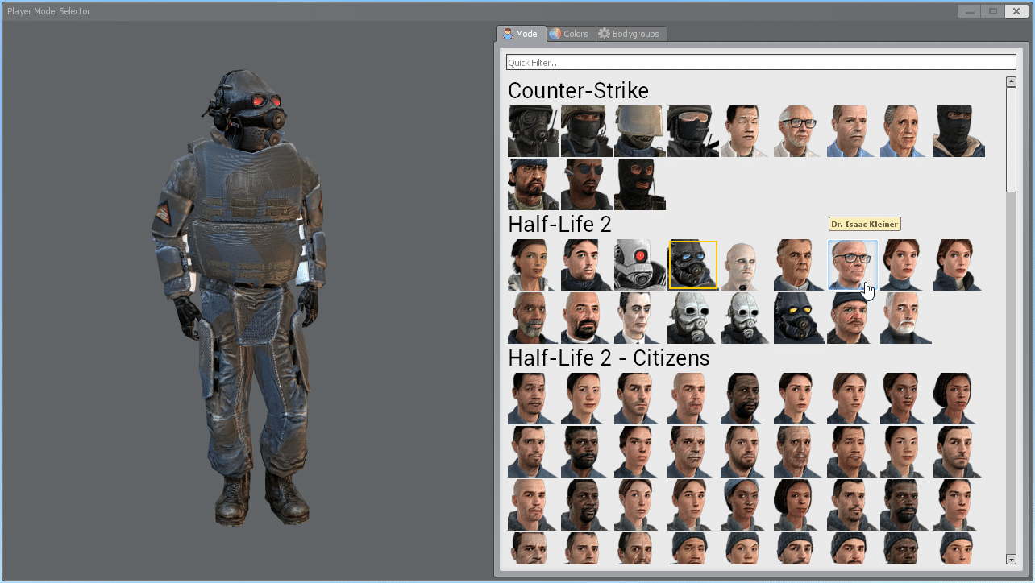The image size is (1035, 583).
Task: Close the Player Model Selector window
Action: tap(1016, 11)
